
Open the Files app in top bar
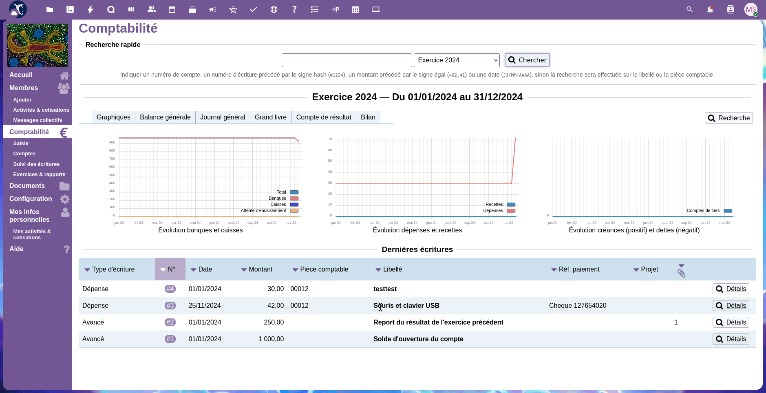50,9
